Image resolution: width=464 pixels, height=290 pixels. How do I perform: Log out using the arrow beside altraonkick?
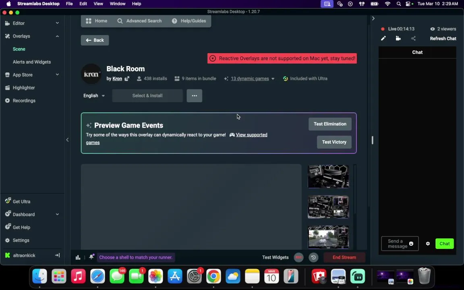click(58, 255)
